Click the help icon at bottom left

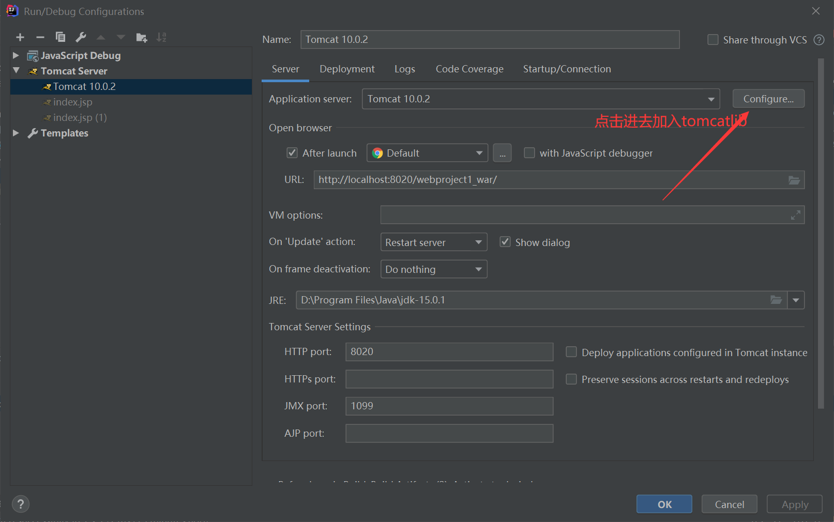coord(20,503)
